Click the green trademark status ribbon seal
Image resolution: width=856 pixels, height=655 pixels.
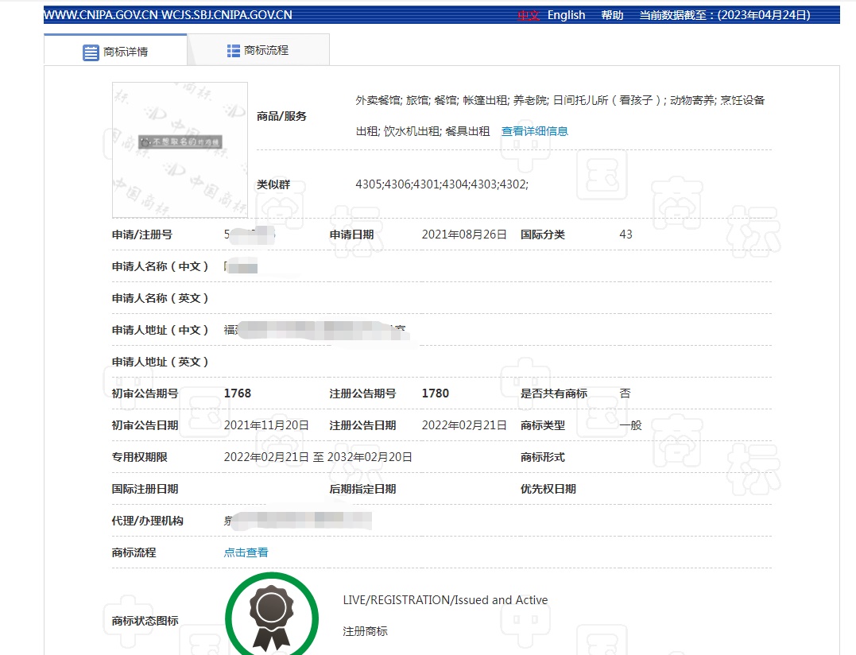pyautogui.click(x=272, y=616)
